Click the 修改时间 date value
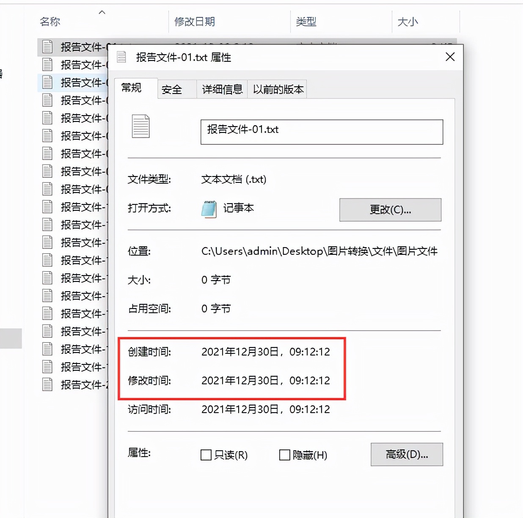523x518 pixels. pyautogui.click(x=266, y=380)
